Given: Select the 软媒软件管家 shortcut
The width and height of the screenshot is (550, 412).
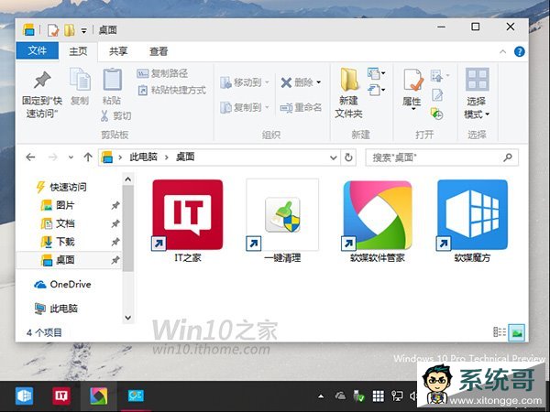Looking at the screenshot, I should coord(378,221).
